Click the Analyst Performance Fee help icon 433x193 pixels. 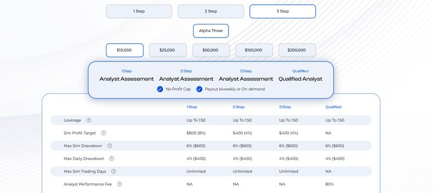click(x=119, y=184)
